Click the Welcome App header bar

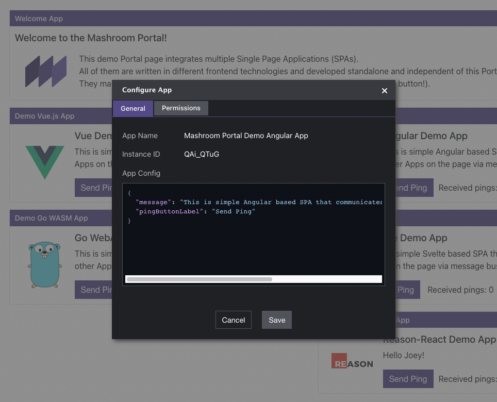pos(253,19)
